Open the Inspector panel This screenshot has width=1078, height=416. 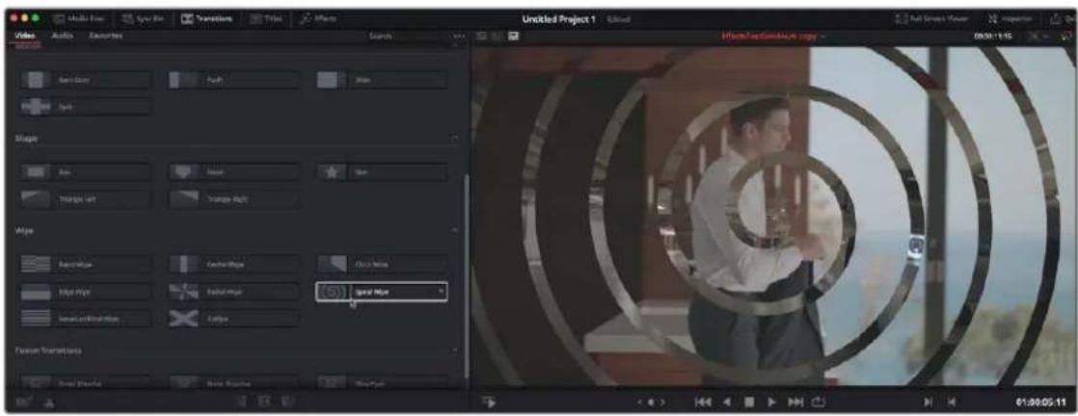[x=1010, y=18]
